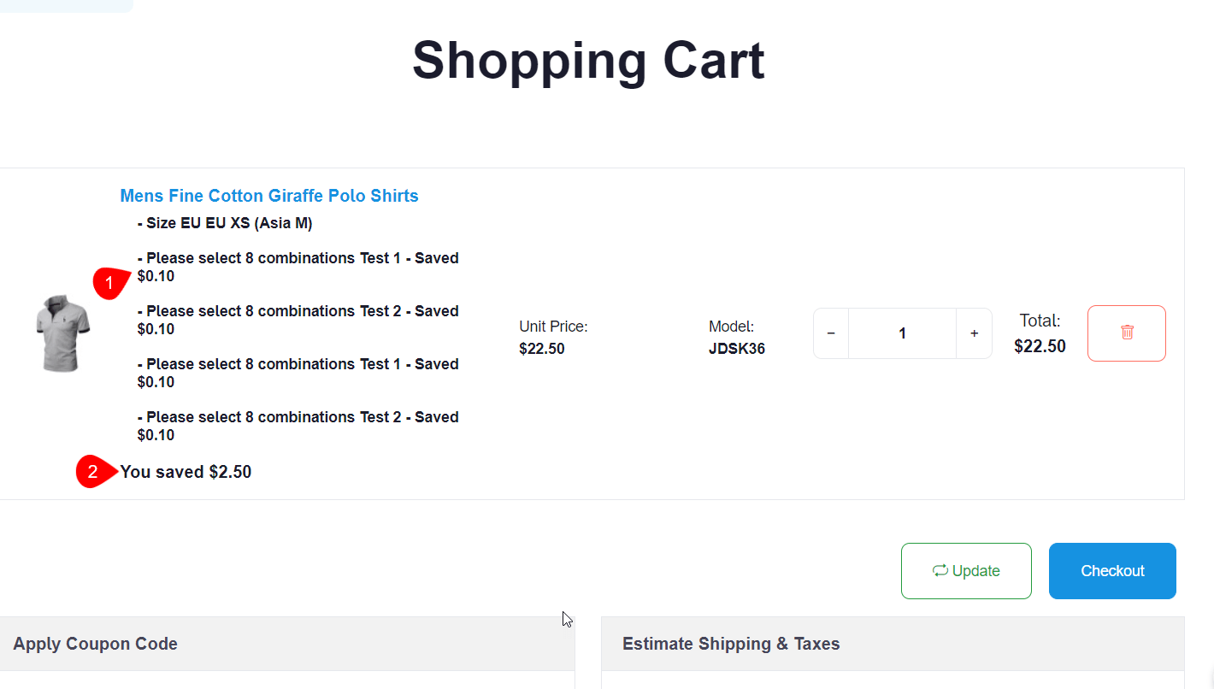Proceed with the blue Checkout button
This screenshot has width=1214, height=689.
pos(1112,571)
